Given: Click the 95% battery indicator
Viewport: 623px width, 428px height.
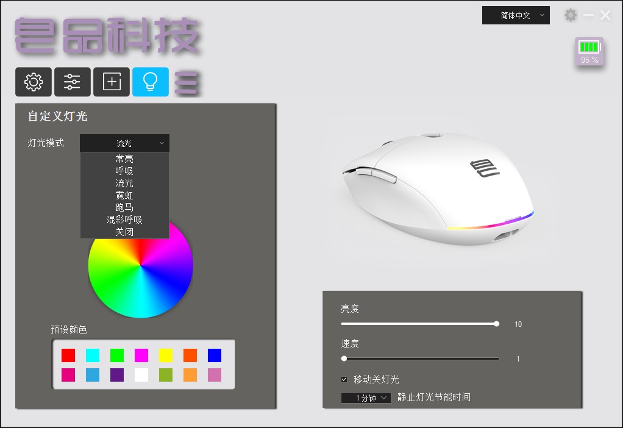Looking at the screenshot, I should click(588, 52).
